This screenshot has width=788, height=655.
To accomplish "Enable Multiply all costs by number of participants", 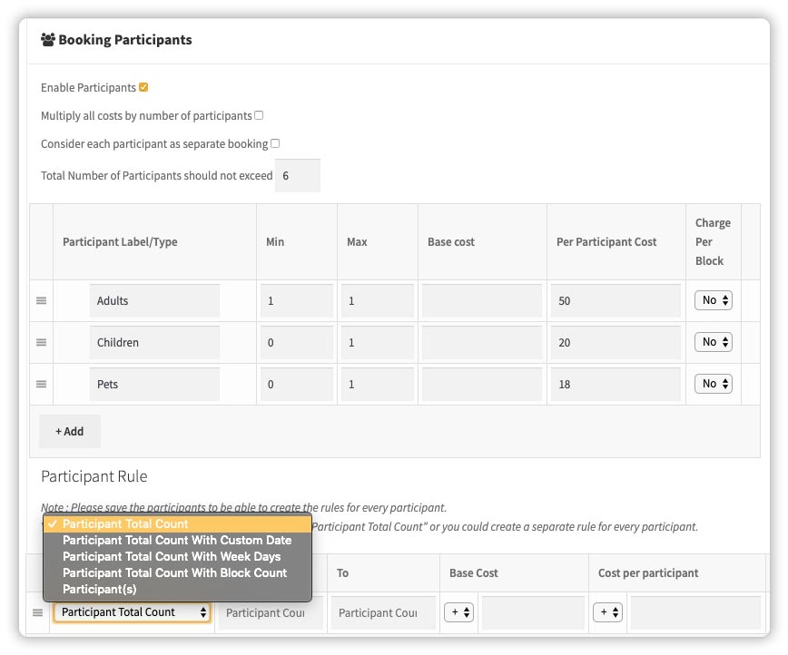I will coord(259,115).
